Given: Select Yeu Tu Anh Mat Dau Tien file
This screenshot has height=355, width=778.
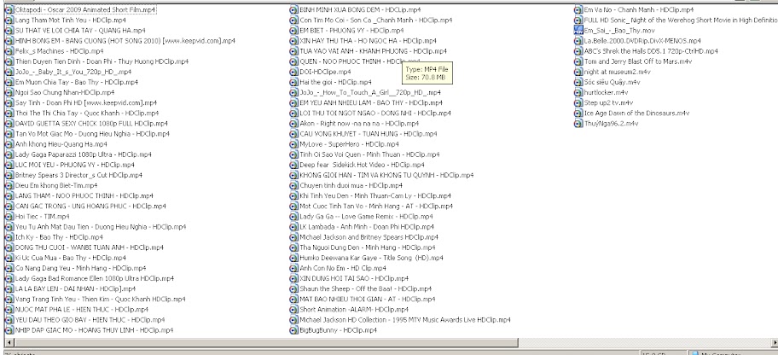Looking at the screenshot, I should click(x=100, y=226).
